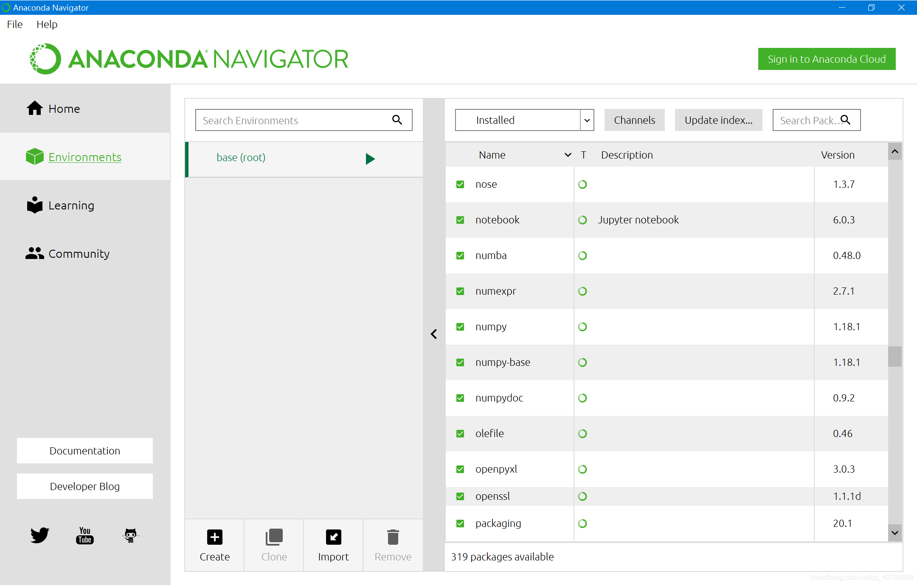This screenshot has height=585, width=917.
Task: Click the Update index... button
Action: click(x=718, y=120)
